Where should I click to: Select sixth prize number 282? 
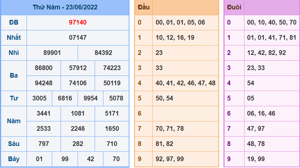[x=78, y=144]
